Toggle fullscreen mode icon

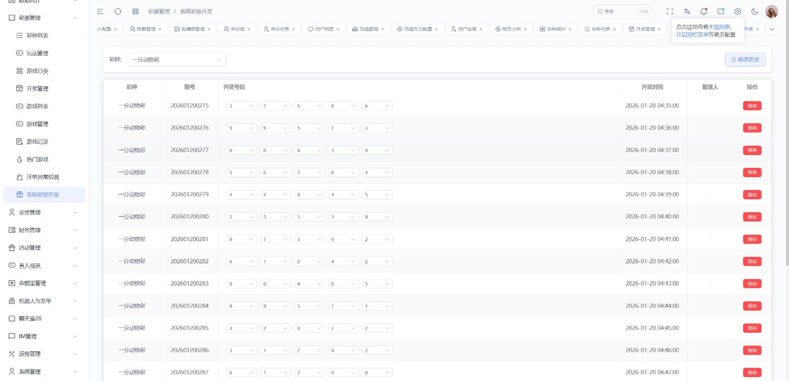pos(670,11)
